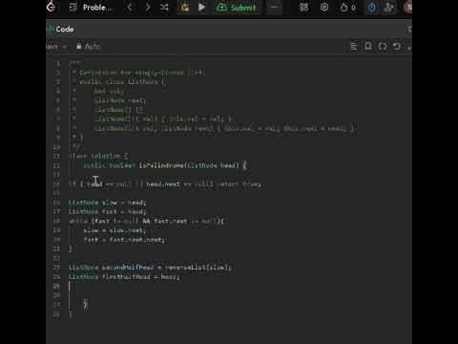Click the bookmark icon in editor toolbar
Screen dimensions: 458x344
368,47
